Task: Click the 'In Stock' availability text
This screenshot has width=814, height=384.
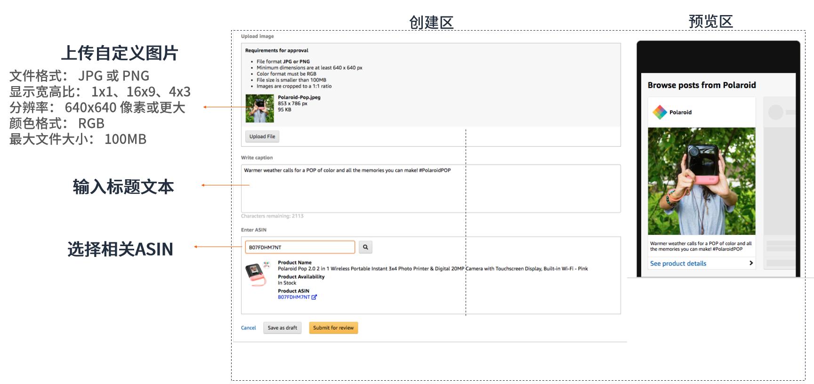Action: (x=287, y=283)
